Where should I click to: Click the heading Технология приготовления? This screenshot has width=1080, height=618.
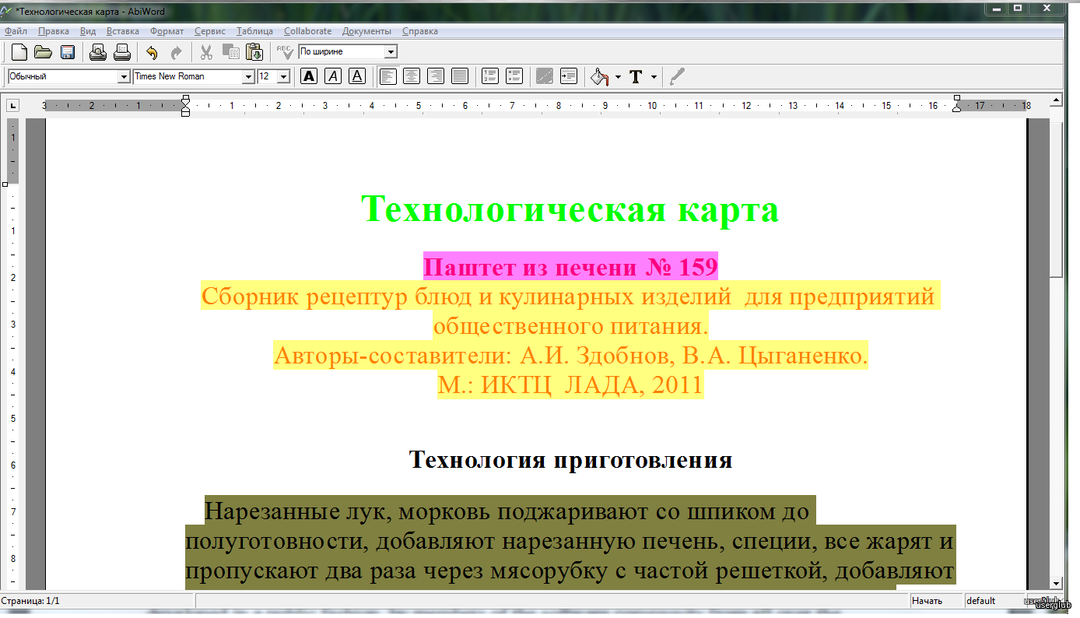point(570,459)
